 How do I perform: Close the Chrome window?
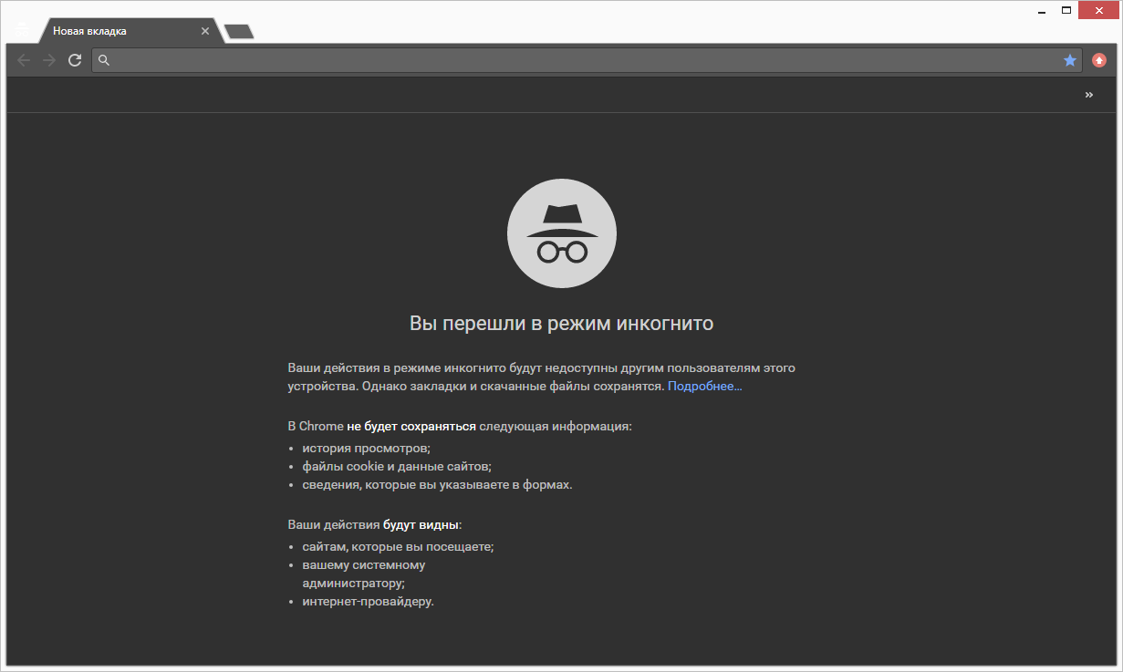click(x=1097, y=10)
